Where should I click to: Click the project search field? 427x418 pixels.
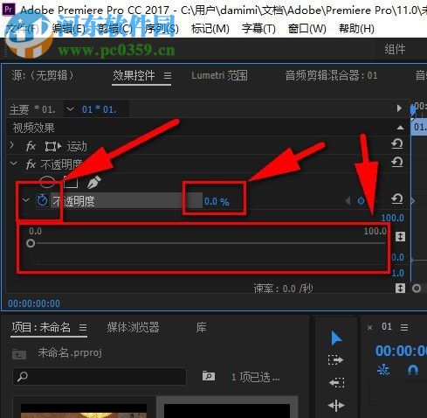click(100, 376)
